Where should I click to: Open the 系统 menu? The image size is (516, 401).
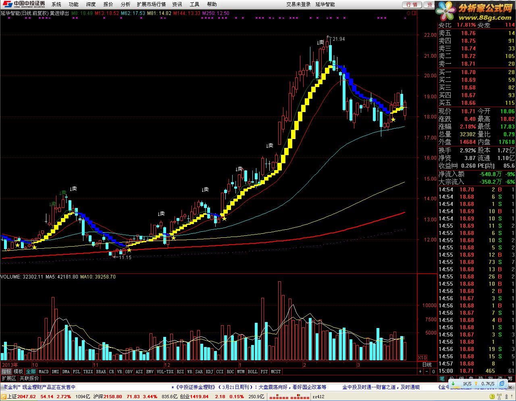point(56,4)
